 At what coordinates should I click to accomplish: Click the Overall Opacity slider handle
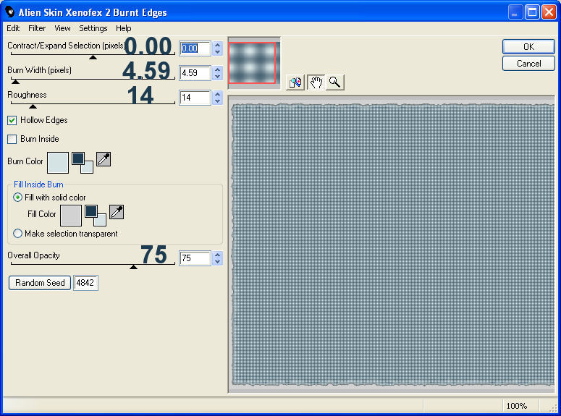133,267
